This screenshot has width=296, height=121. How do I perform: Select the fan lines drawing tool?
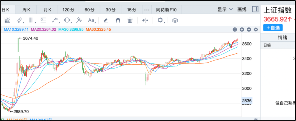pos(7,20)
